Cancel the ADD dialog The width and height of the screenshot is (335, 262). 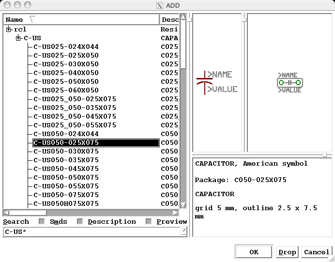click(x=317, y=252)
